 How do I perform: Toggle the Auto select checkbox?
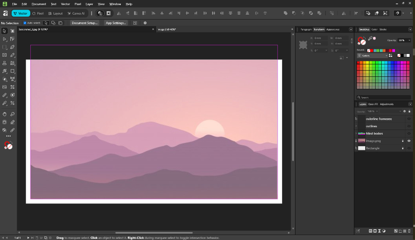click(25, 23)
